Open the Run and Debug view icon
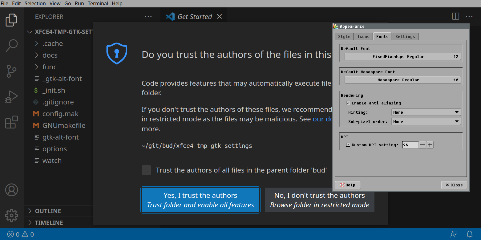Viewport: 481px width, 240px height. (11, 97)
